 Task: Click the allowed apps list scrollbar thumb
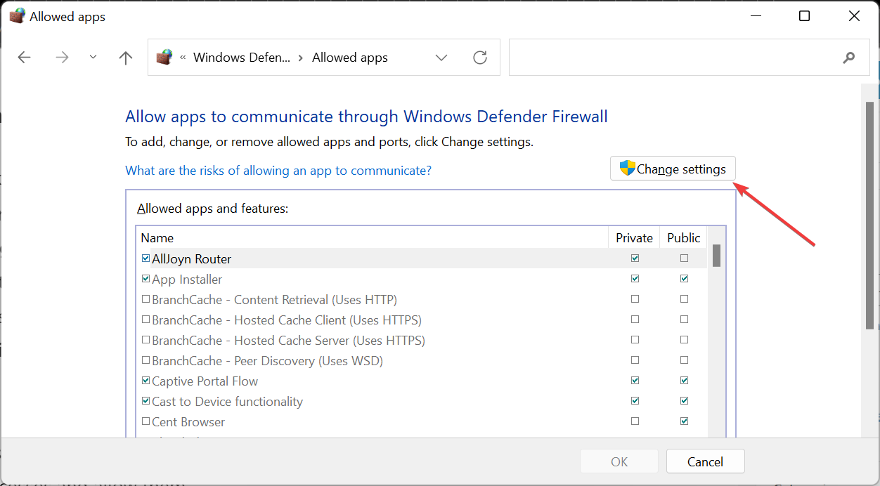pos(716,256)
